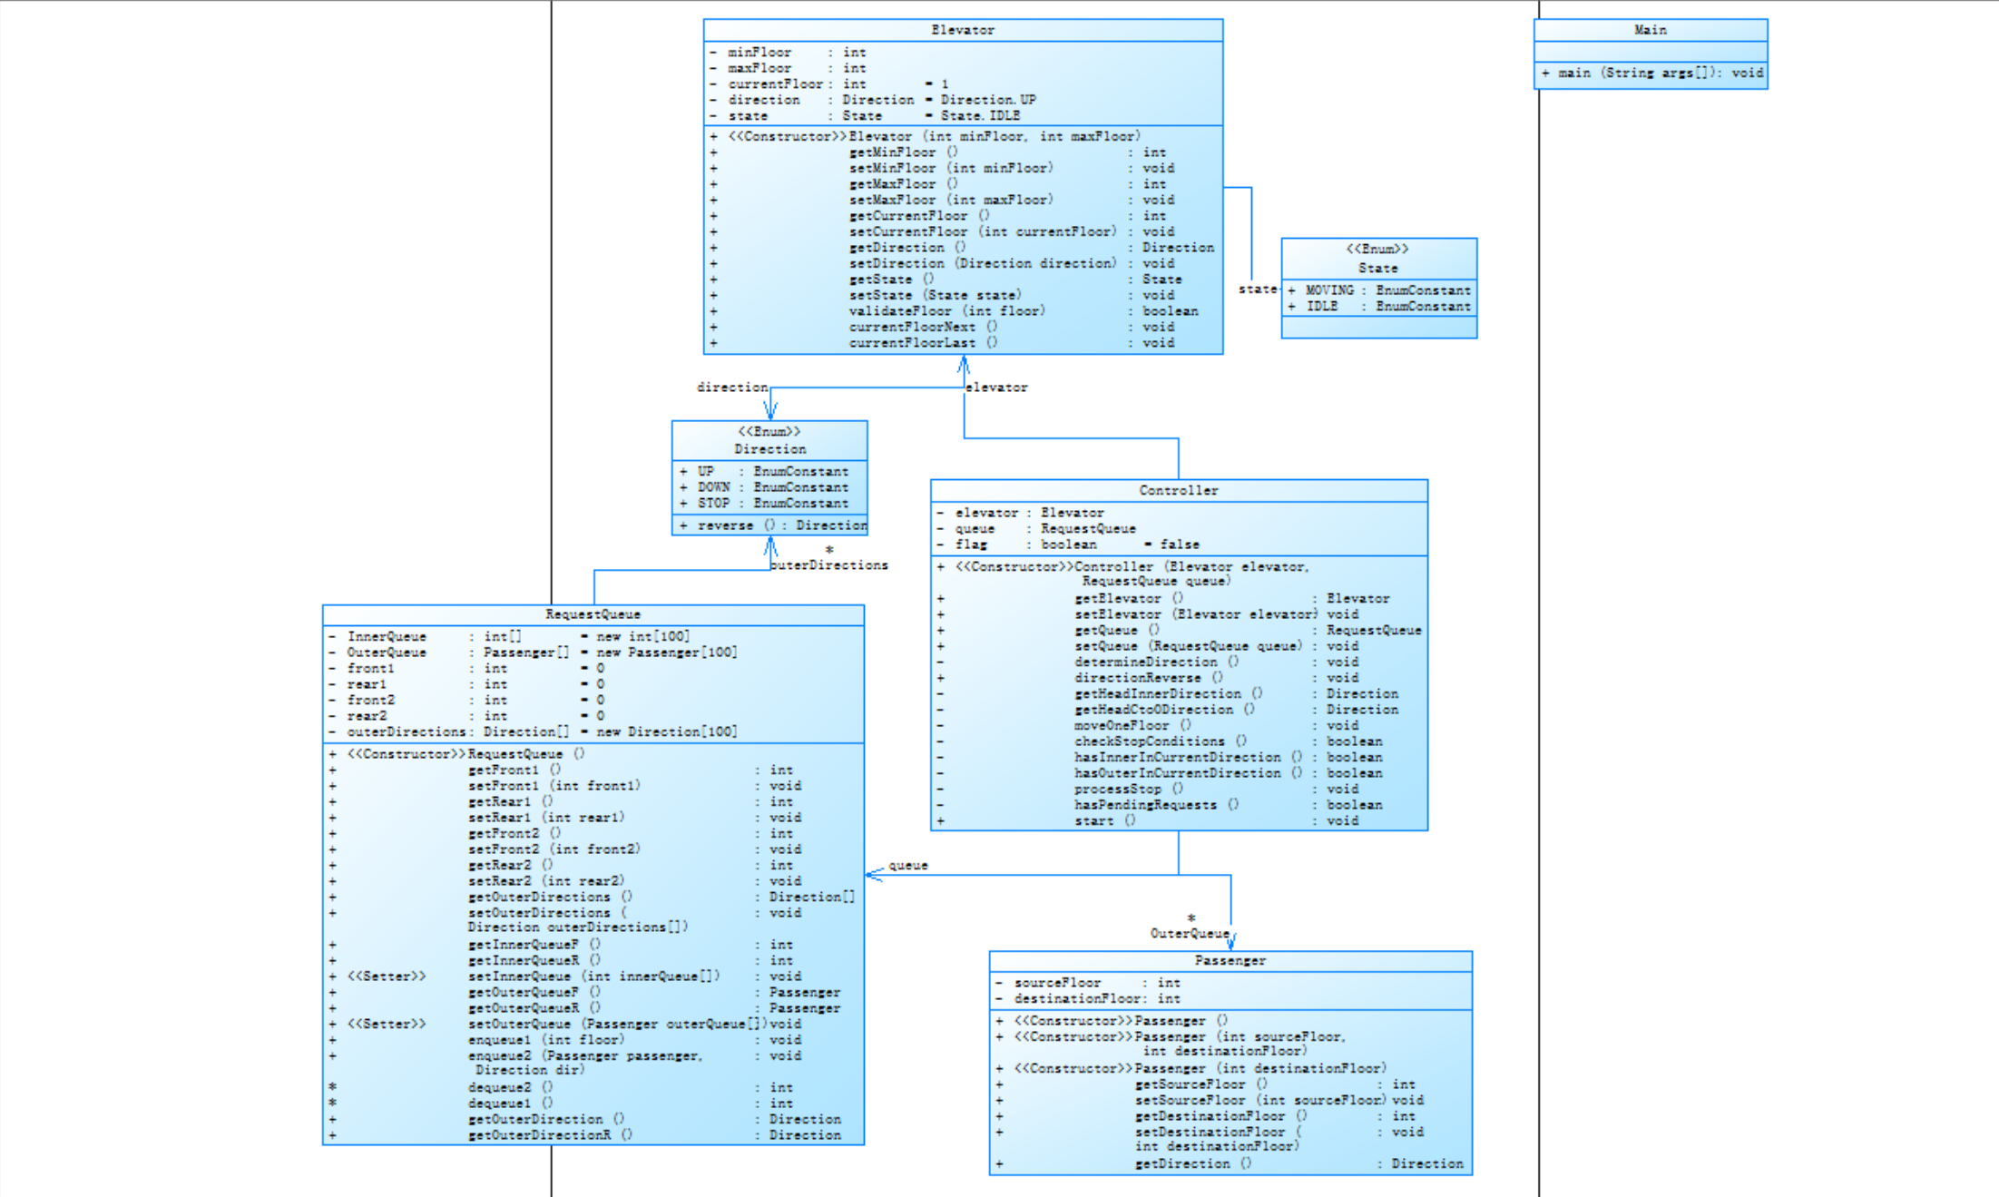1999x1197 pixels.
Task: Select the Controller class header
Action: 1178,490
